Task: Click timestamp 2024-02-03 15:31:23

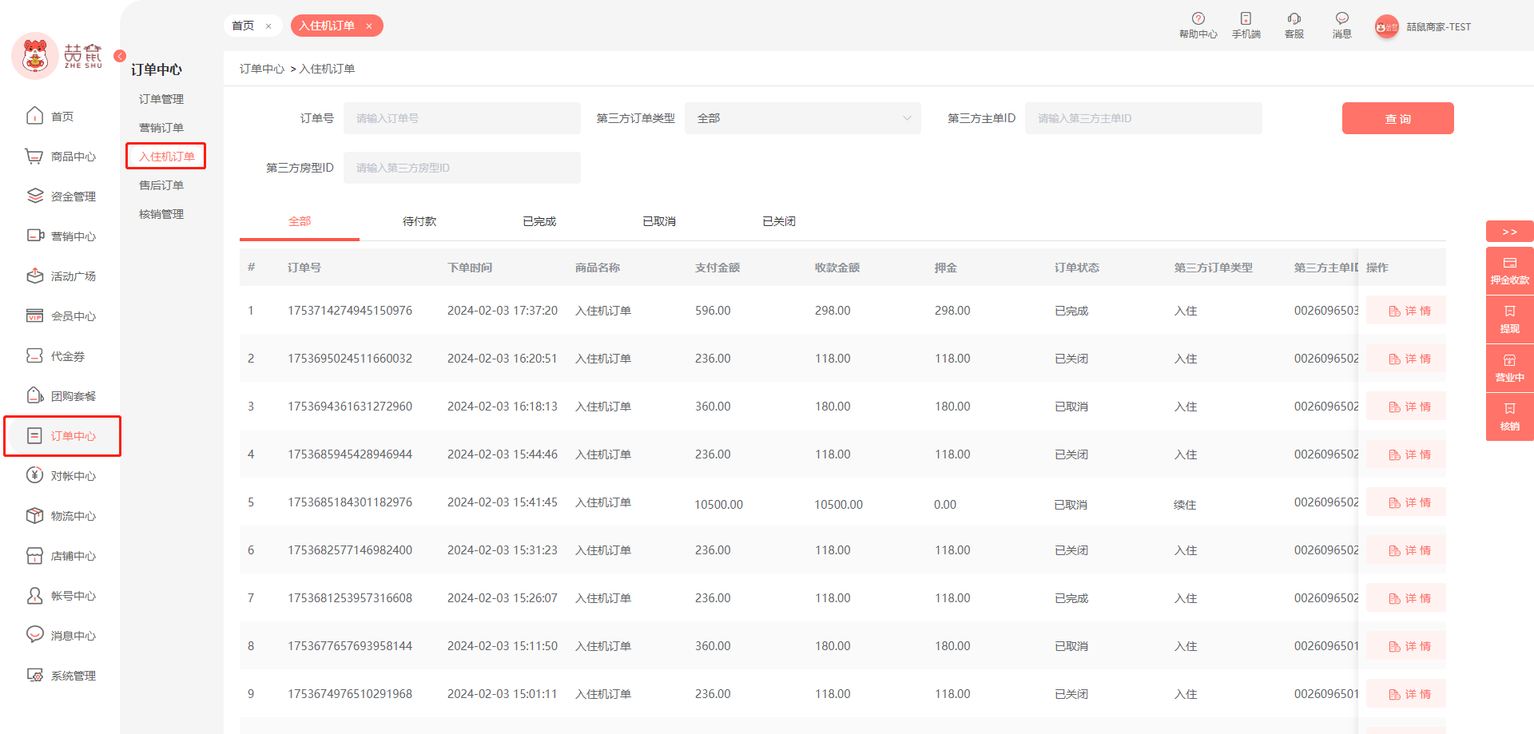Action: tap(503, 550)
